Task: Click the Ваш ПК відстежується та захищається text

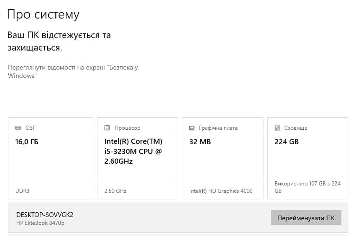Action: (x=59, y=41)
